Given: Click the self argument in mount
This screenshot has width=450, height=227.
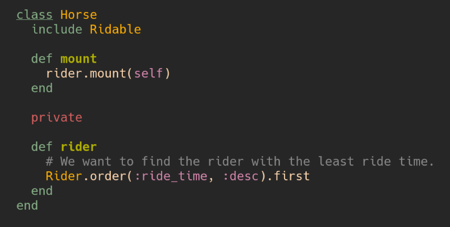Looking at the screenshot, I should pyautogui.click(x=148, y=74).
